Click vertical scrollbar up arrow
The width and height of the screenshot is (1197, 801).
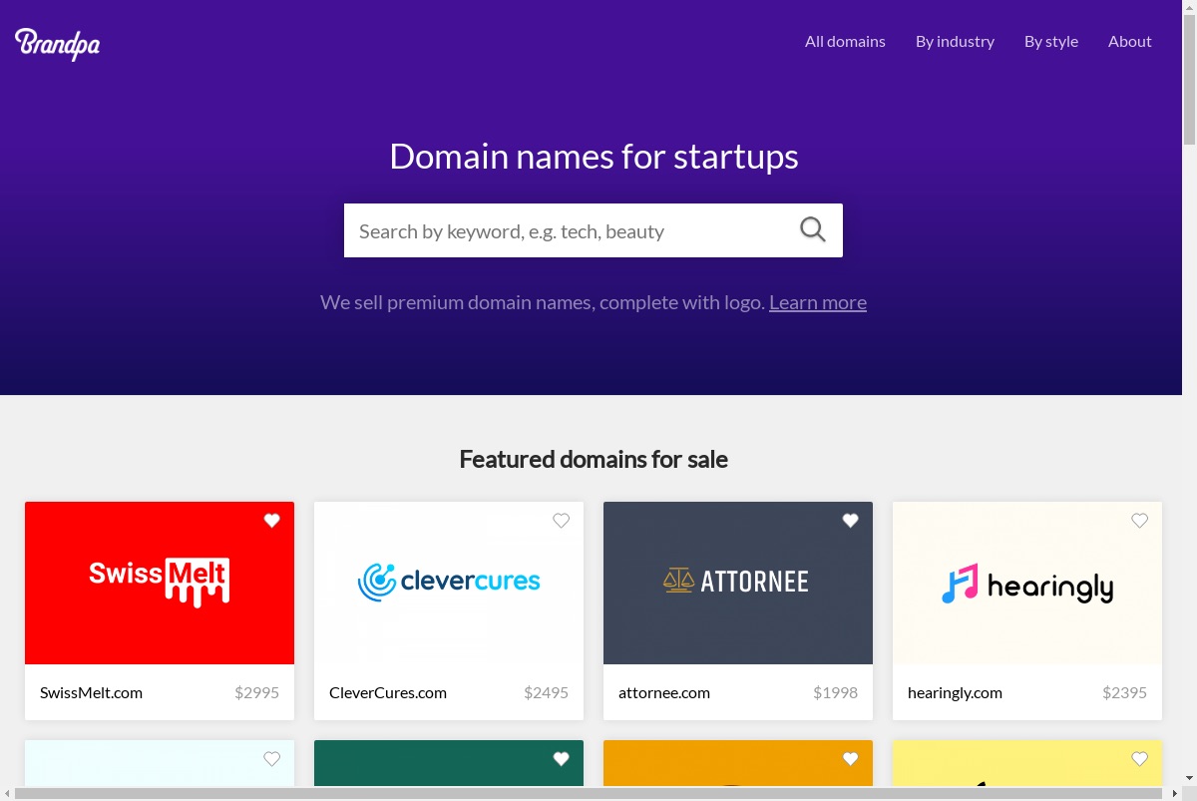pyautogui.click(x=1189, y=7)
